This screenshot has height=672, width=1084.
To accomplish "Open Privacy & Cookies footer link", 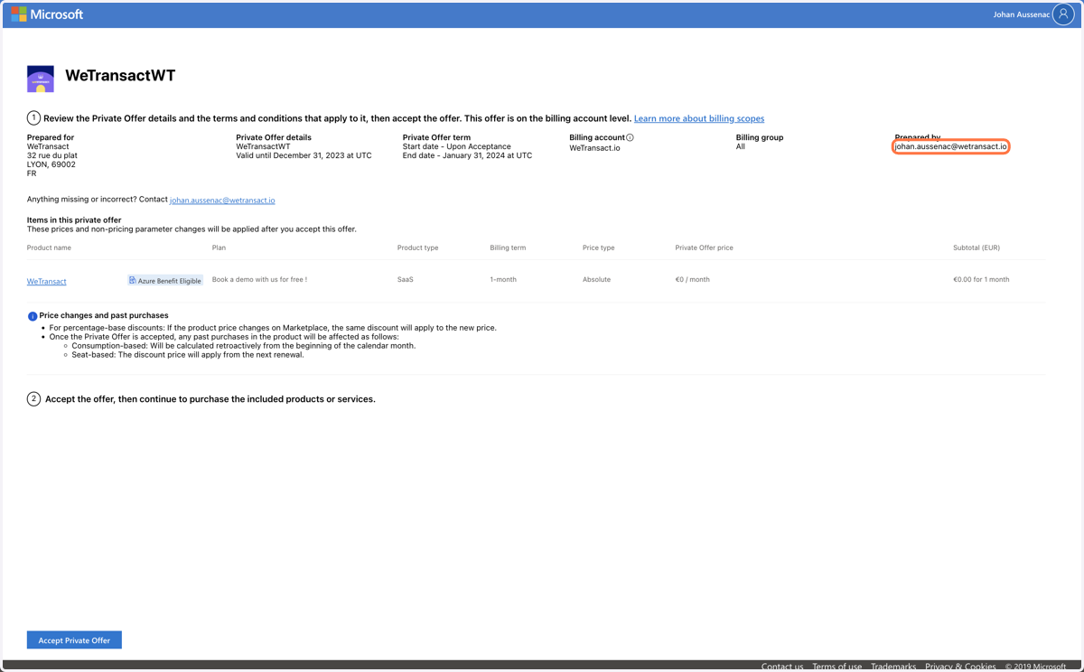I will 960,667.
